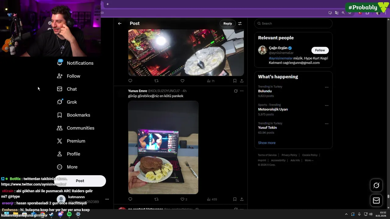Image resolution: width=390 pixels, height=219 pixels.
Task: Open the pancake photo on Yunus Emre post
Action: pyautogui.click(x=163, y=148)
